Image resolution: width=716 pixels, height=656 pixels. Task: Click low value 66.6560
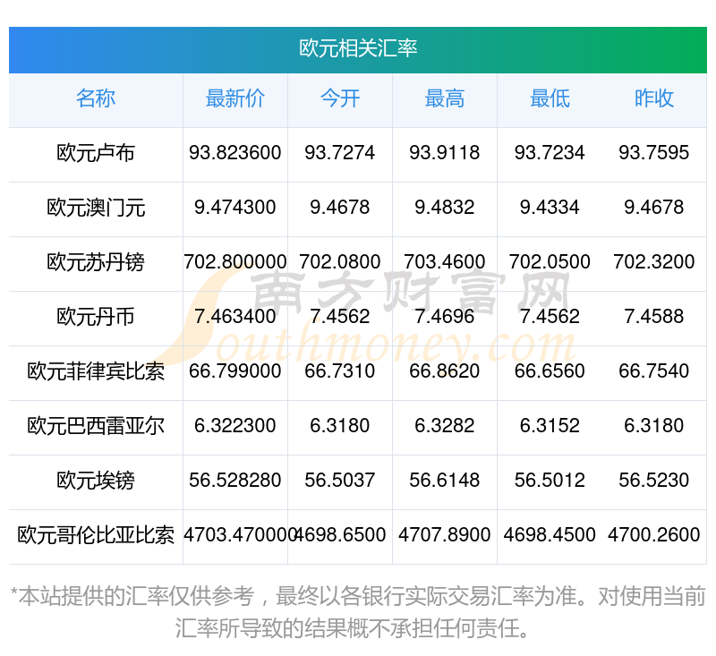550,371
